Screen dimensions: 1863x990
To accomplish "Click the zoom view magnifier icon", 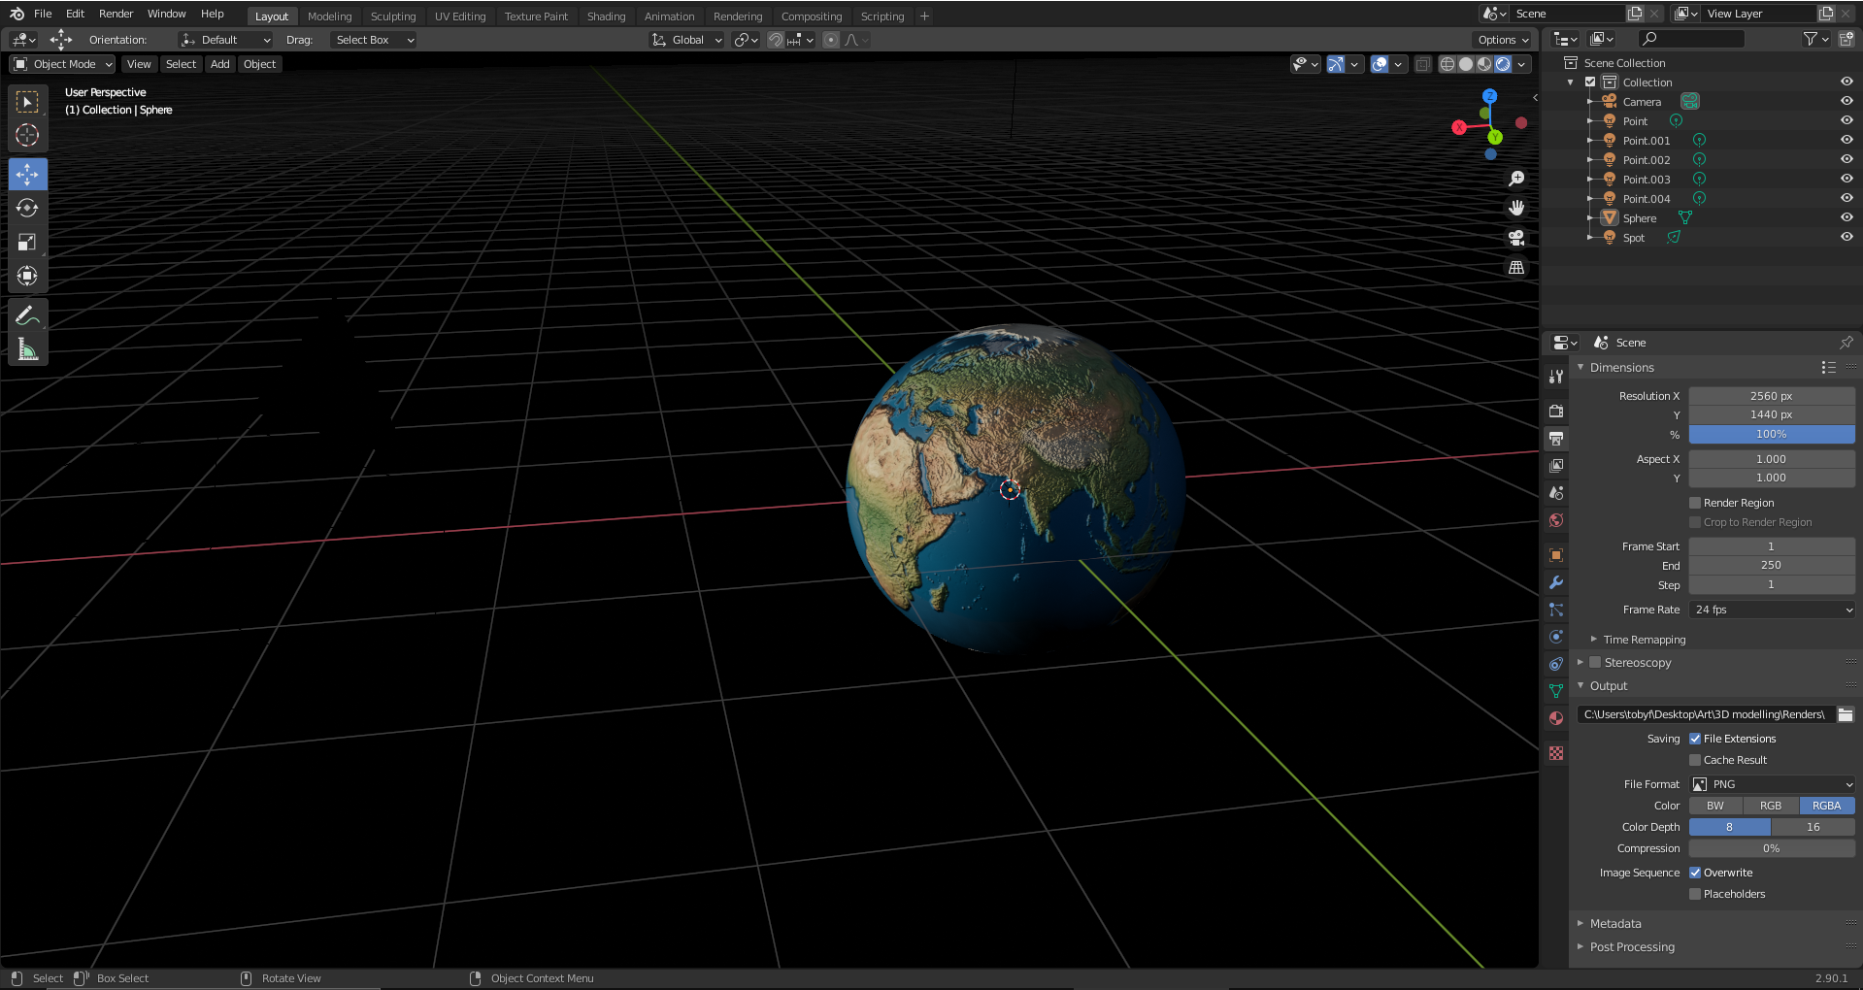I will (1516, 179).
